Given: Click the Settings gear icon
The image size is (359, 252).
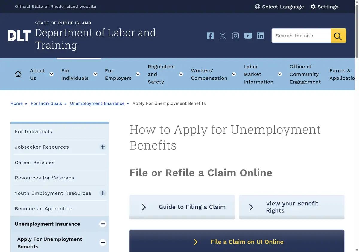Looking at the screenshot, I should (313, 7).
